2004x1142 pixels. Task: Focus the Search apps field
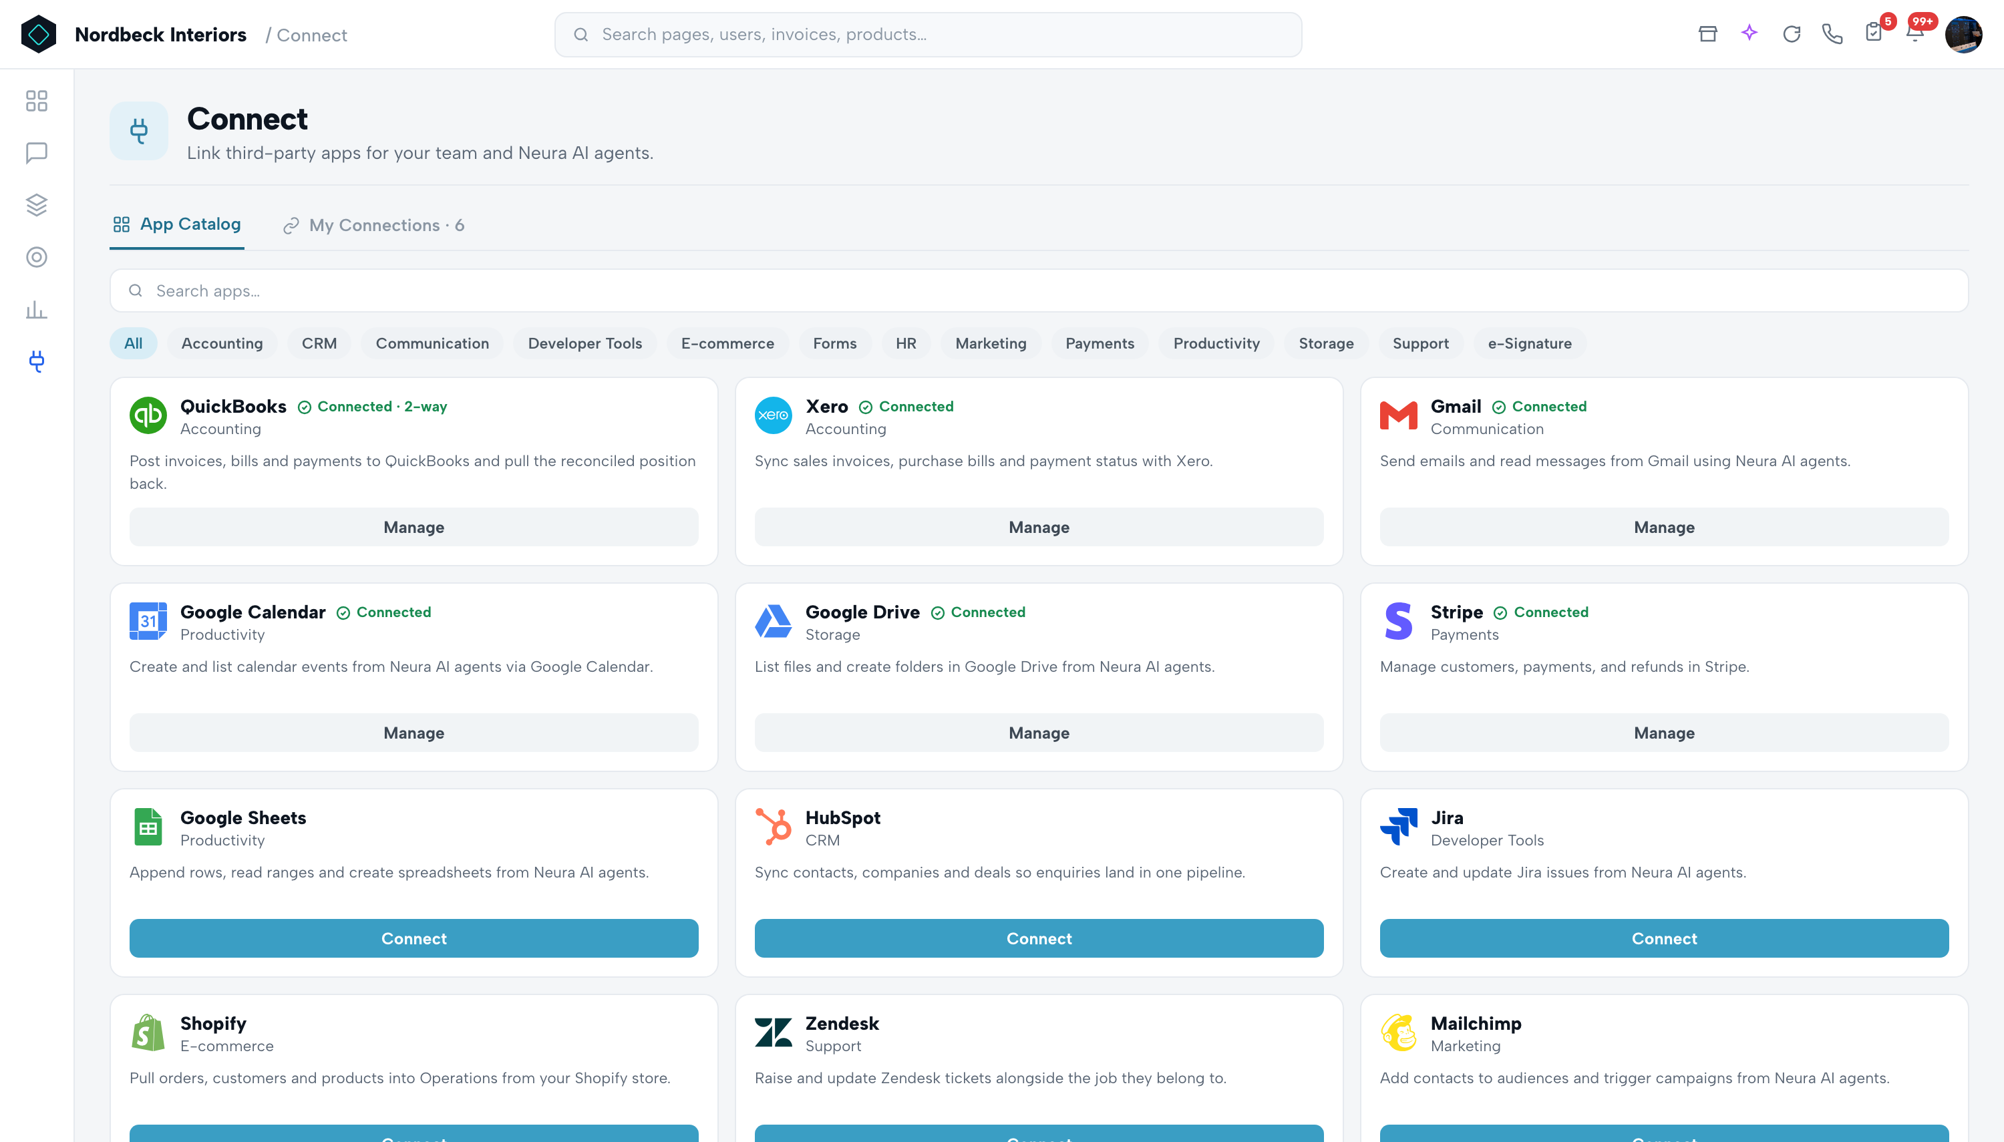coord(1039,291)
